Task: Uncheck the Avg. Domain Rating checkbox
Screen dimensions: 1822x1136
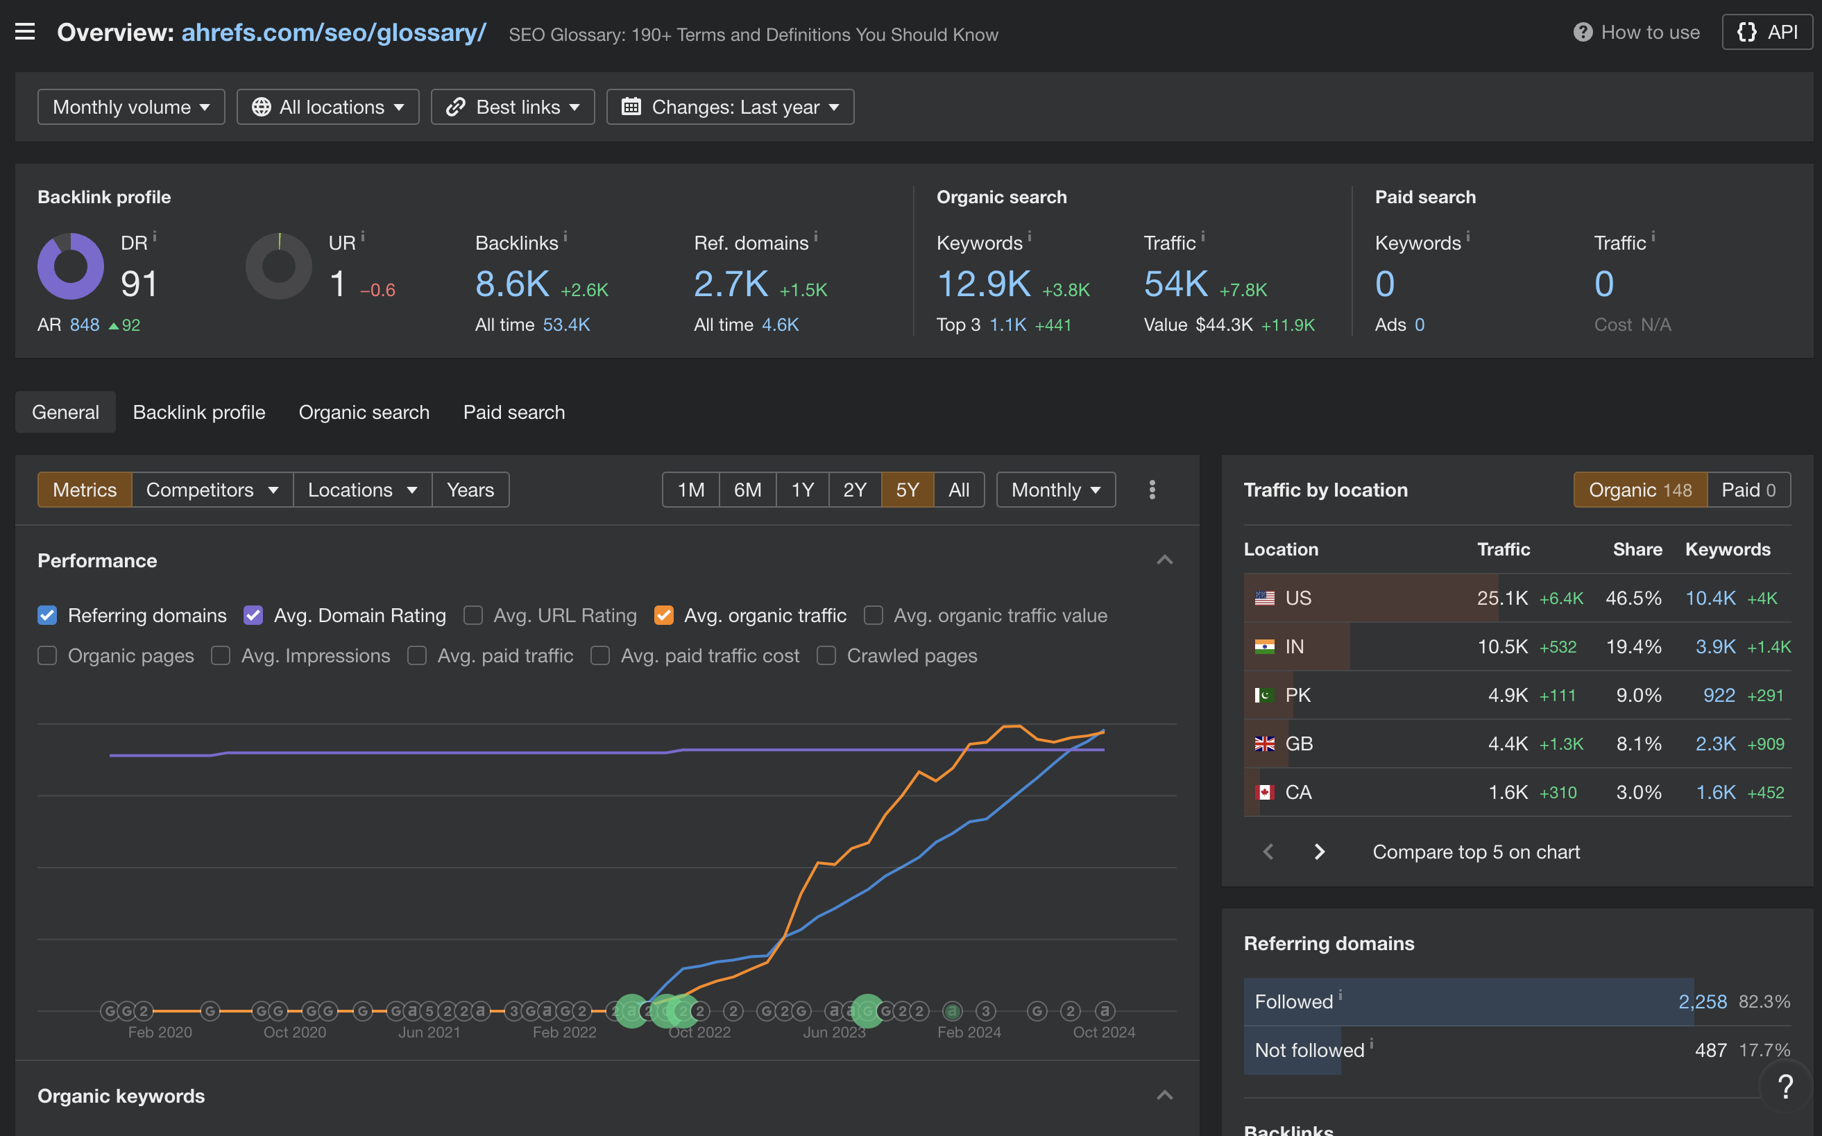Action: point(253,615)
